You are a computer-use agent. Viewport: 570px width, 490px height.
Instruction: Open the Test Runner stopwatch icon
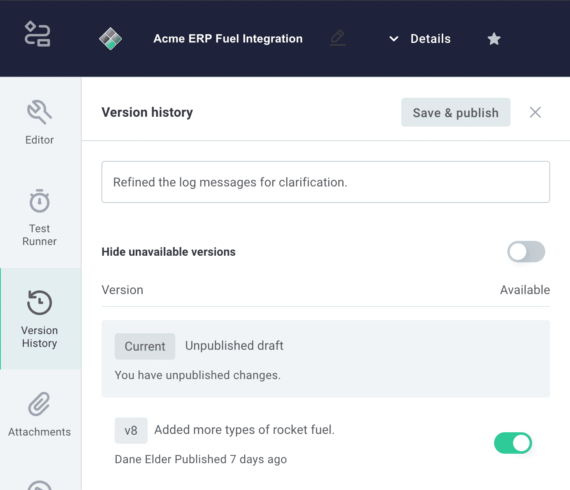pos(40,201)
